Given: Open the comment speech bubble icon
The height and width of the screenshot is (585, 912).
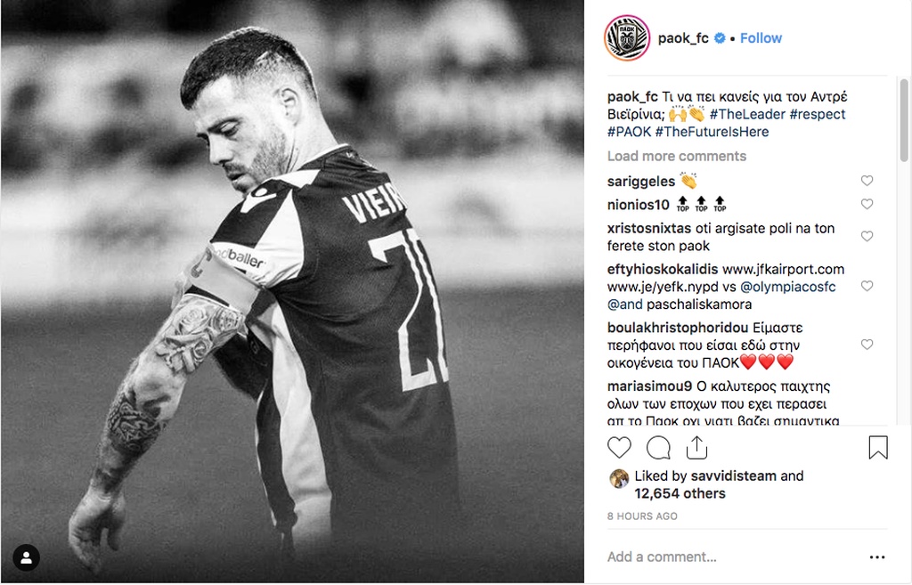Looking at the screenshot, I should tap(658, 448).
